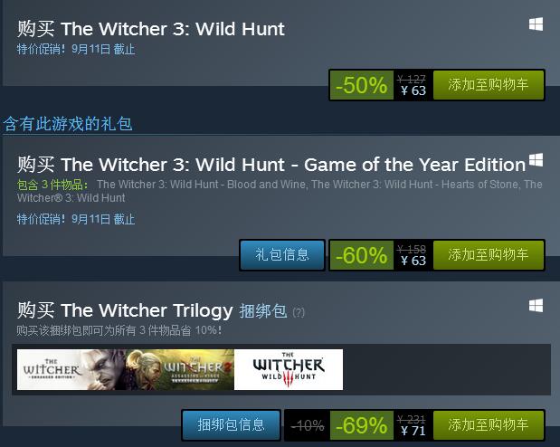Viewport: 560px width, 447px height.
Task: Click The Witcher 2 Assassins of Kings thumbnail
Action: pos(180,369)
